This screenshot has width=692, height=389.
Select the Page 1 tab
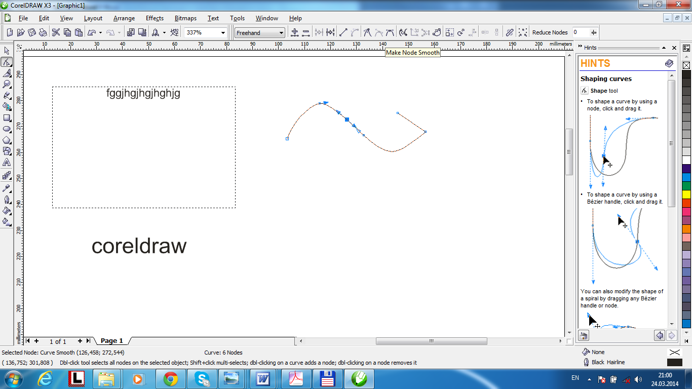[x=112, y=341]
